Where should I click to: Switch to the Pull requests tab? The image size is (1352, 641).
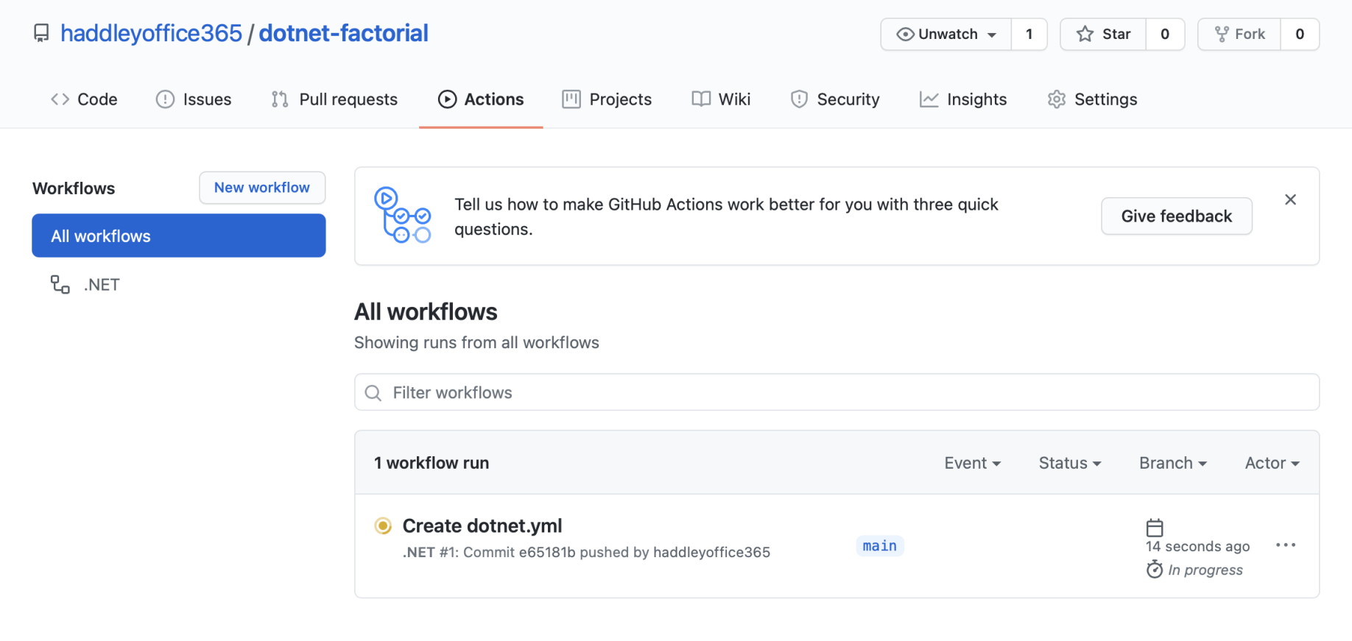[x=334, y=99]
